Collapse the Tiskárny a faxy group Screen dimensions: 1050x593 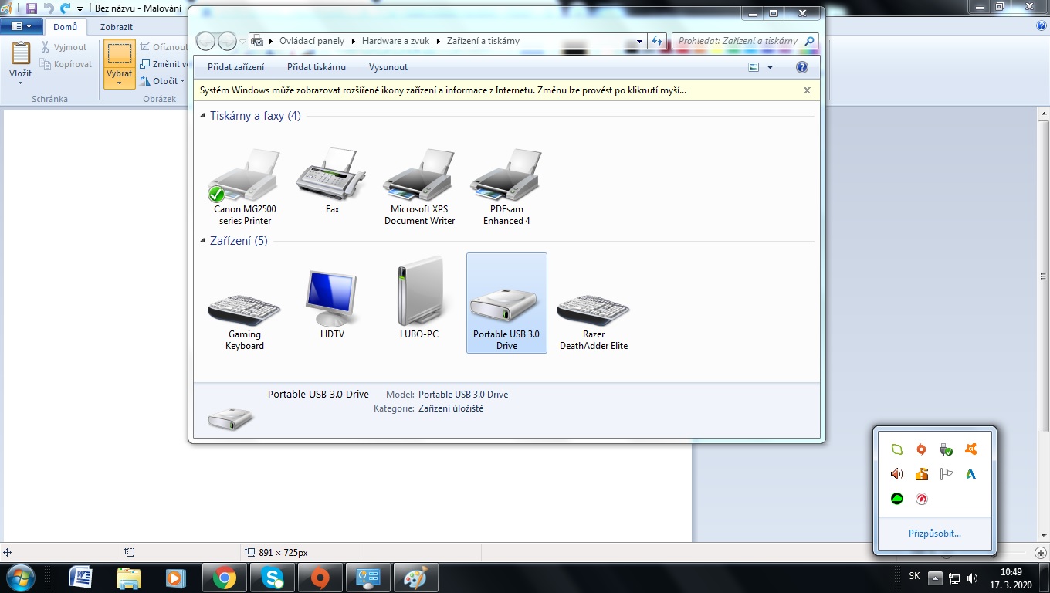click(x=202, y=116)
